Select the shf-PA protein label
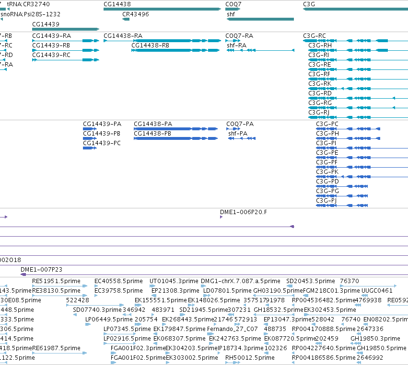 point(238,133)
